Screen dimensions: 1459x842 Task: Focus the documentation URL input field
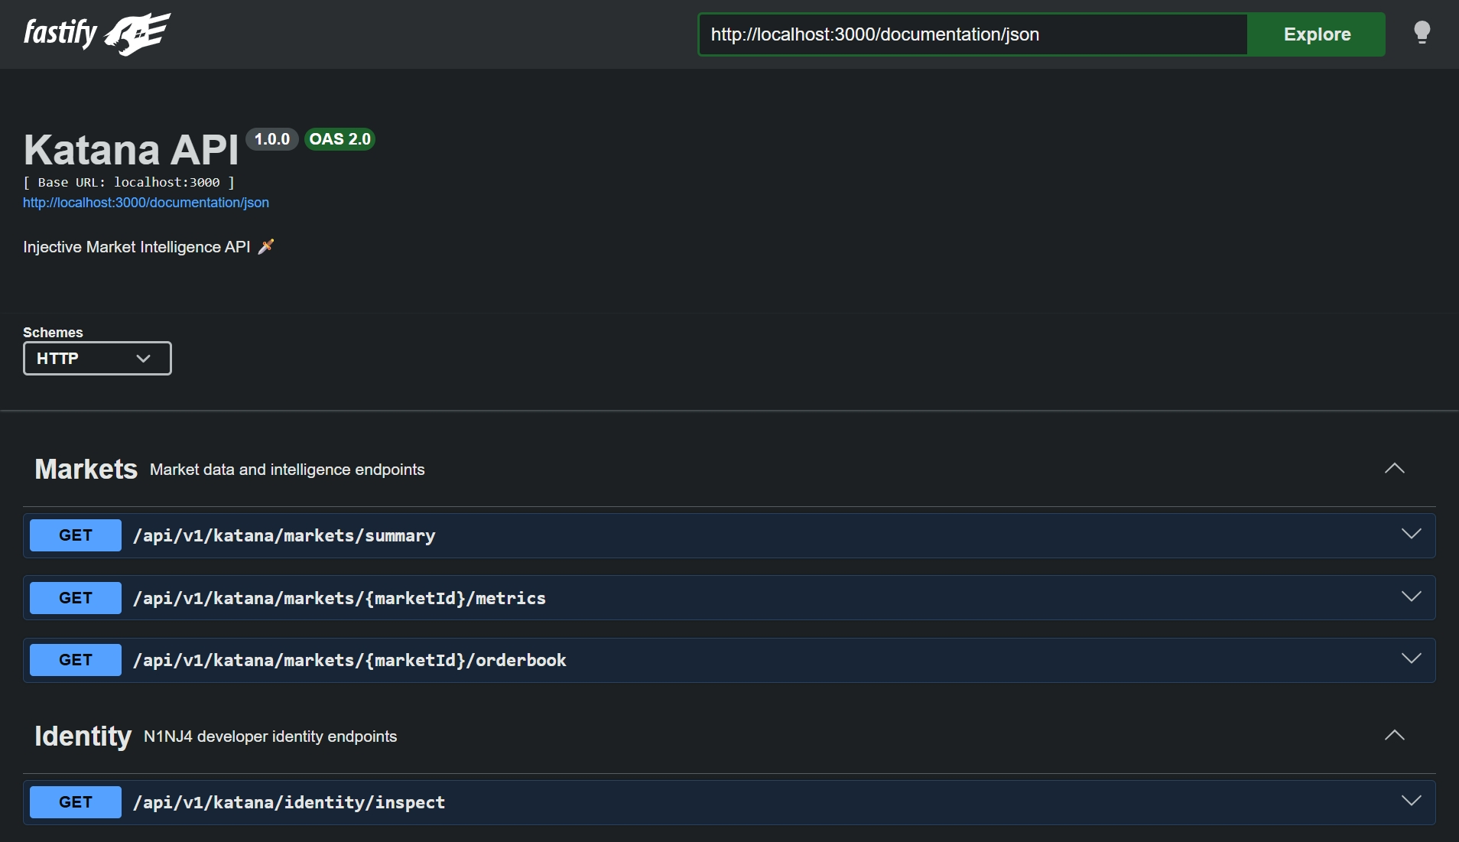[x=973, y=34]
